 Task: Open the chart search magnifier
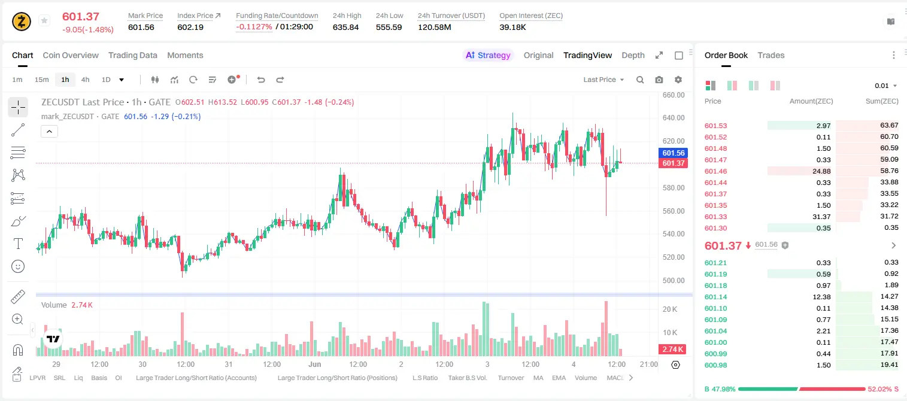tap(640, 80)
